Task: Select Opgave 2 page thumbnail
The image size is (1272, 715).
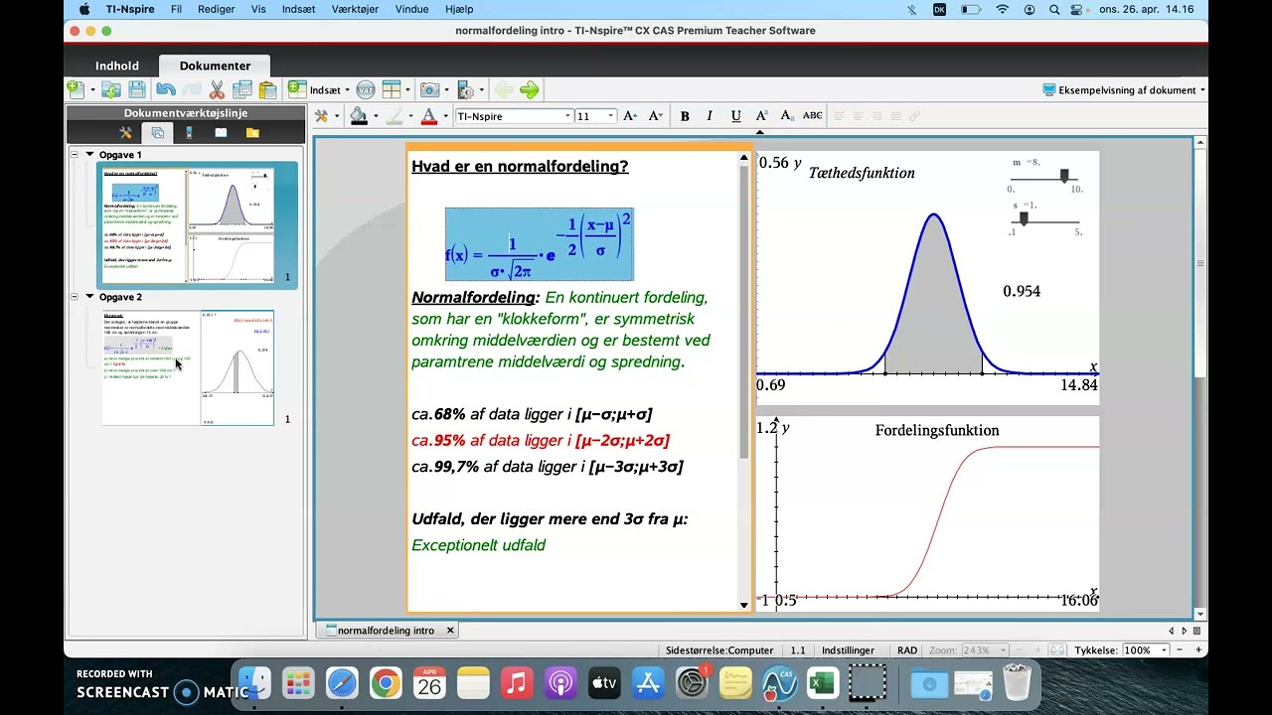Action: 187,367
